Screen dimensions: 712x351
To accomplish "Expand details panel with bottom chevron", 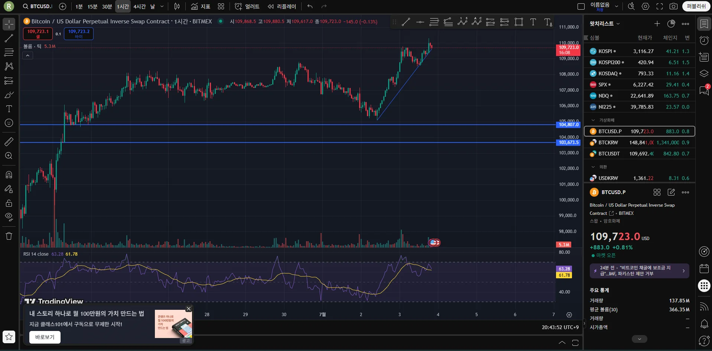I will (639, 339).
